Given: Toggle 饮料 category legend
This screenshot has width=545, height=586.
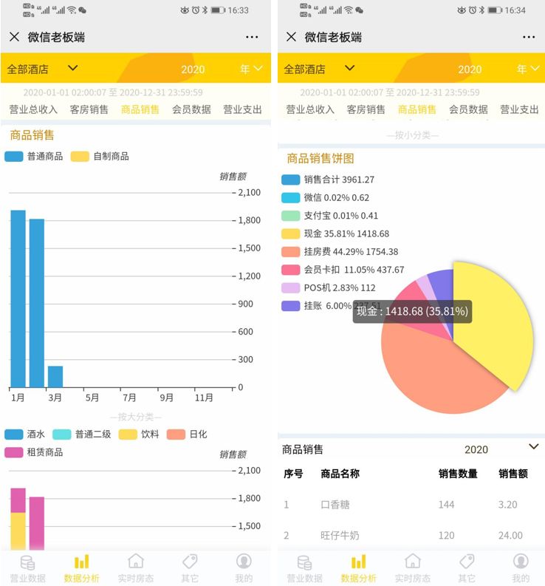Looking at the screenshot, I should click(139, 434).
